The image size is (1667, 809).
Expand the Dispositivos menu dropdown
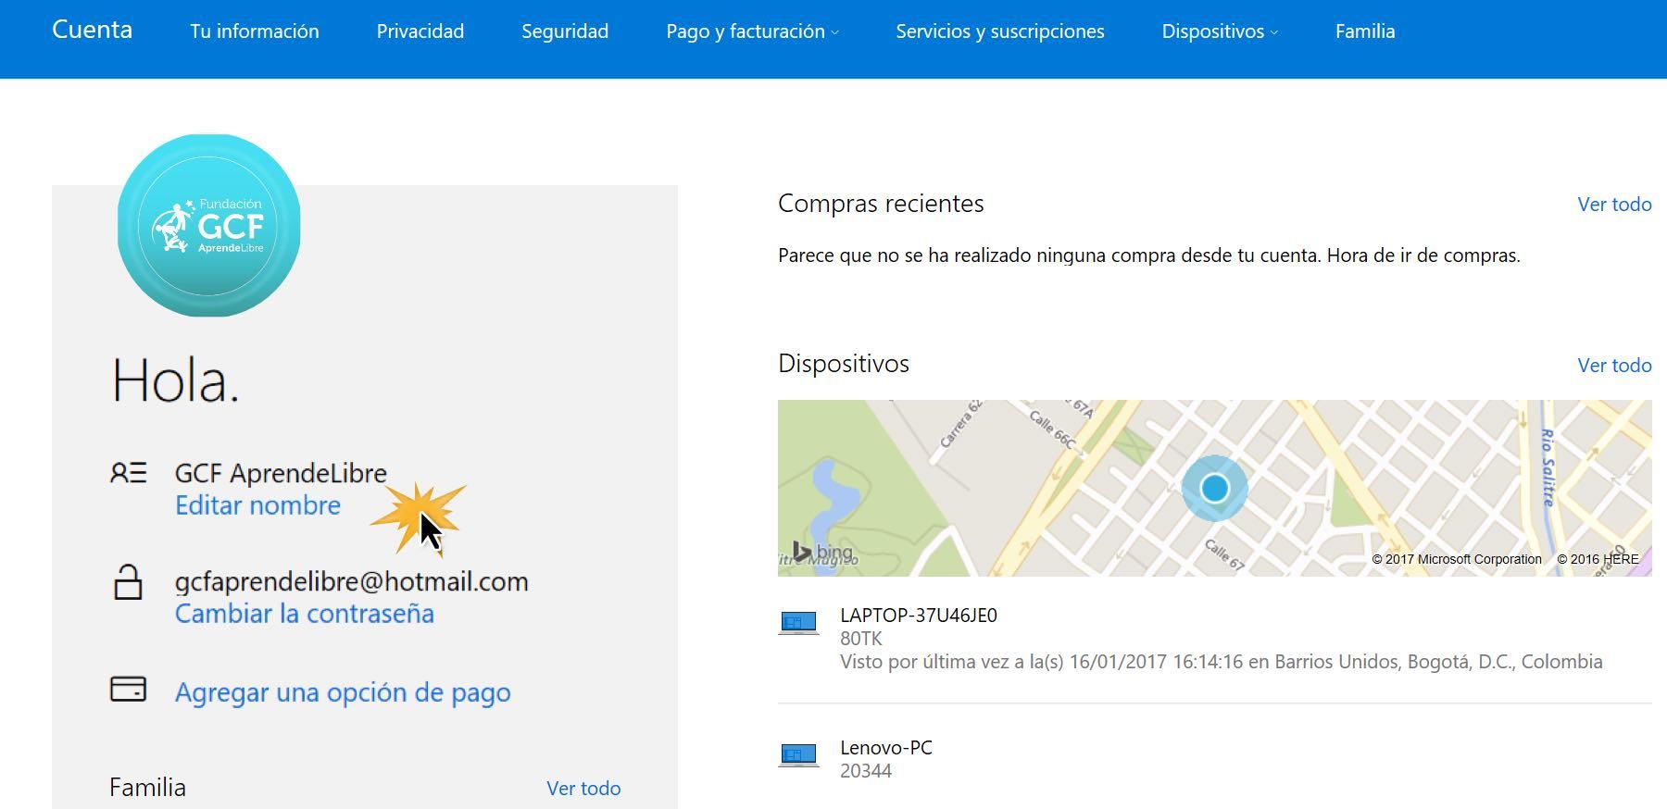click(x=1220, y=31)
